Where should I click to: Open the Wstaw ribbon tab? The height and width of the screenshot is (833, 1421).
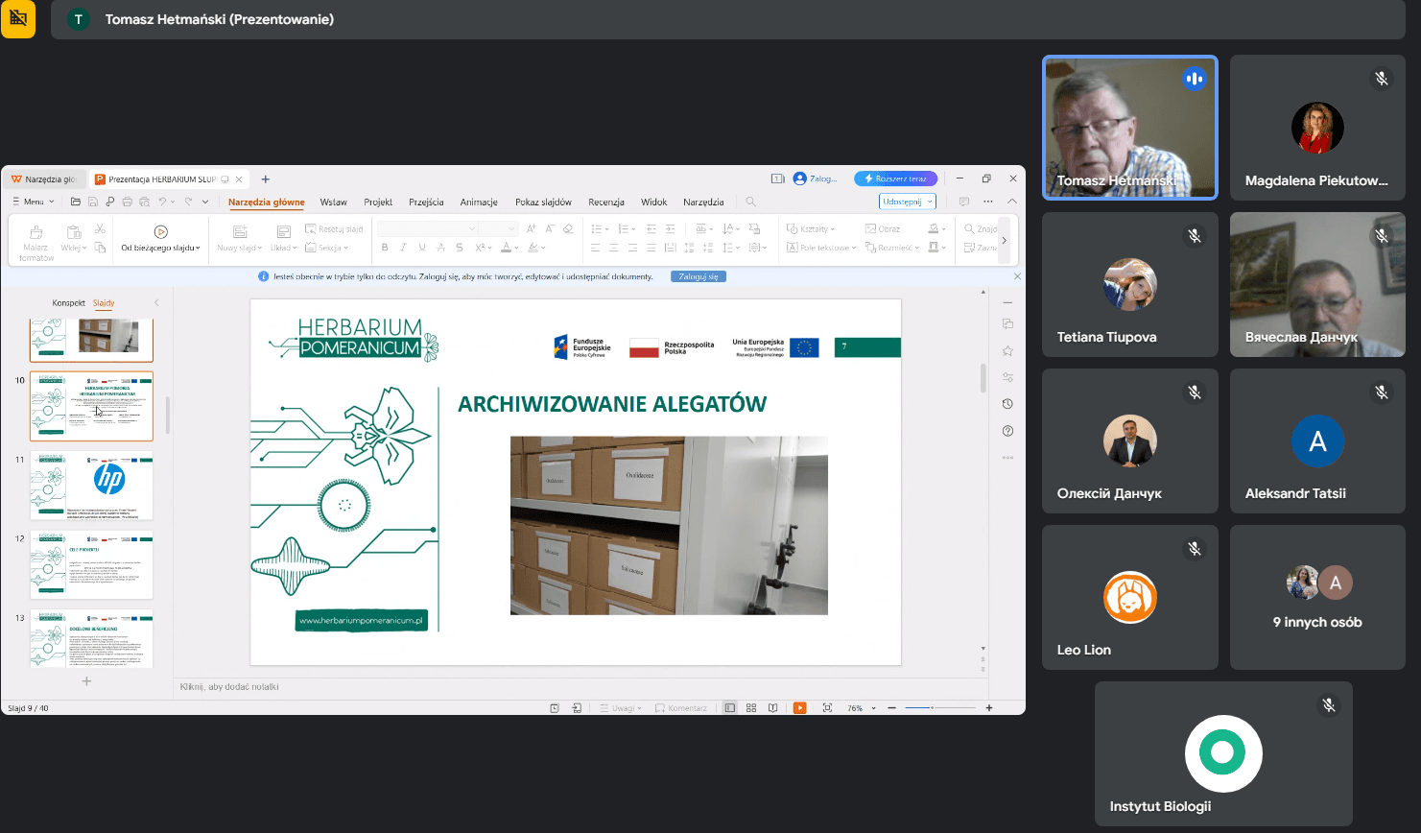tap(334, 202)
